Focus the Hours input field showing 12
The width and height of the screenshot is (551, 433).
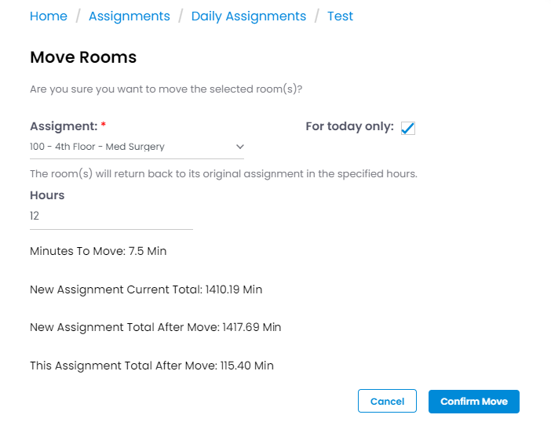[111, 216]
